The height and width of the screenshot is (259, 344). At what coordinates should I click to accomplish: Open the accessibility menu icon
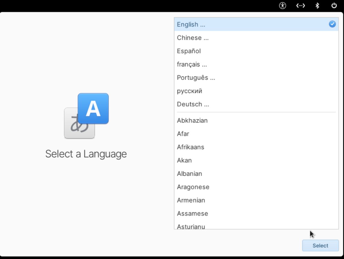click(x=283, y=5)
